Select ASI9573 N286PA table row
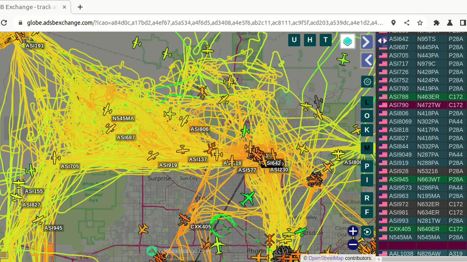The height and width of the screenshot is (262, 467). point(421,188)
